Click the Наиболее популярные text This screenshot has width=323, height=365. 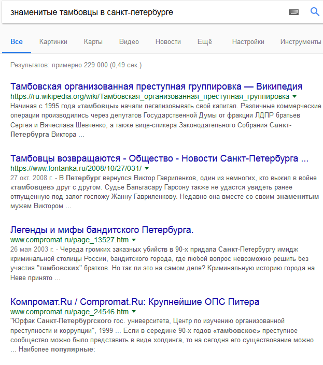coord(57,349)
